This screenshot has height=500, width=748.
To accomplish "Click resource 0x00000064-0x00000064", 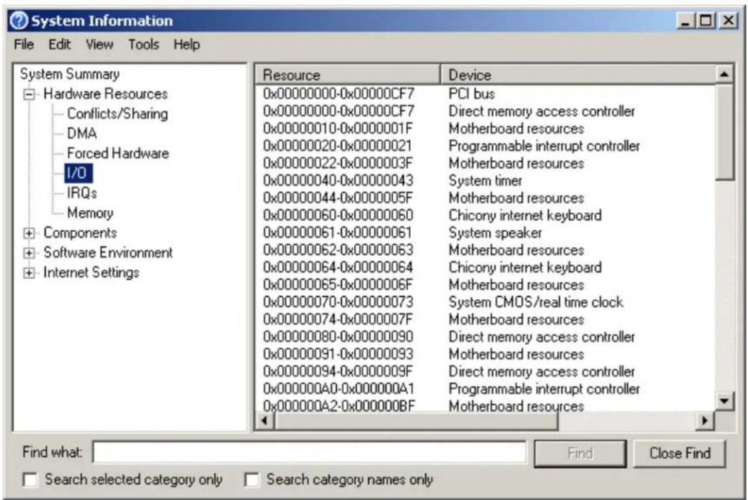I will [x=338, y=268].
